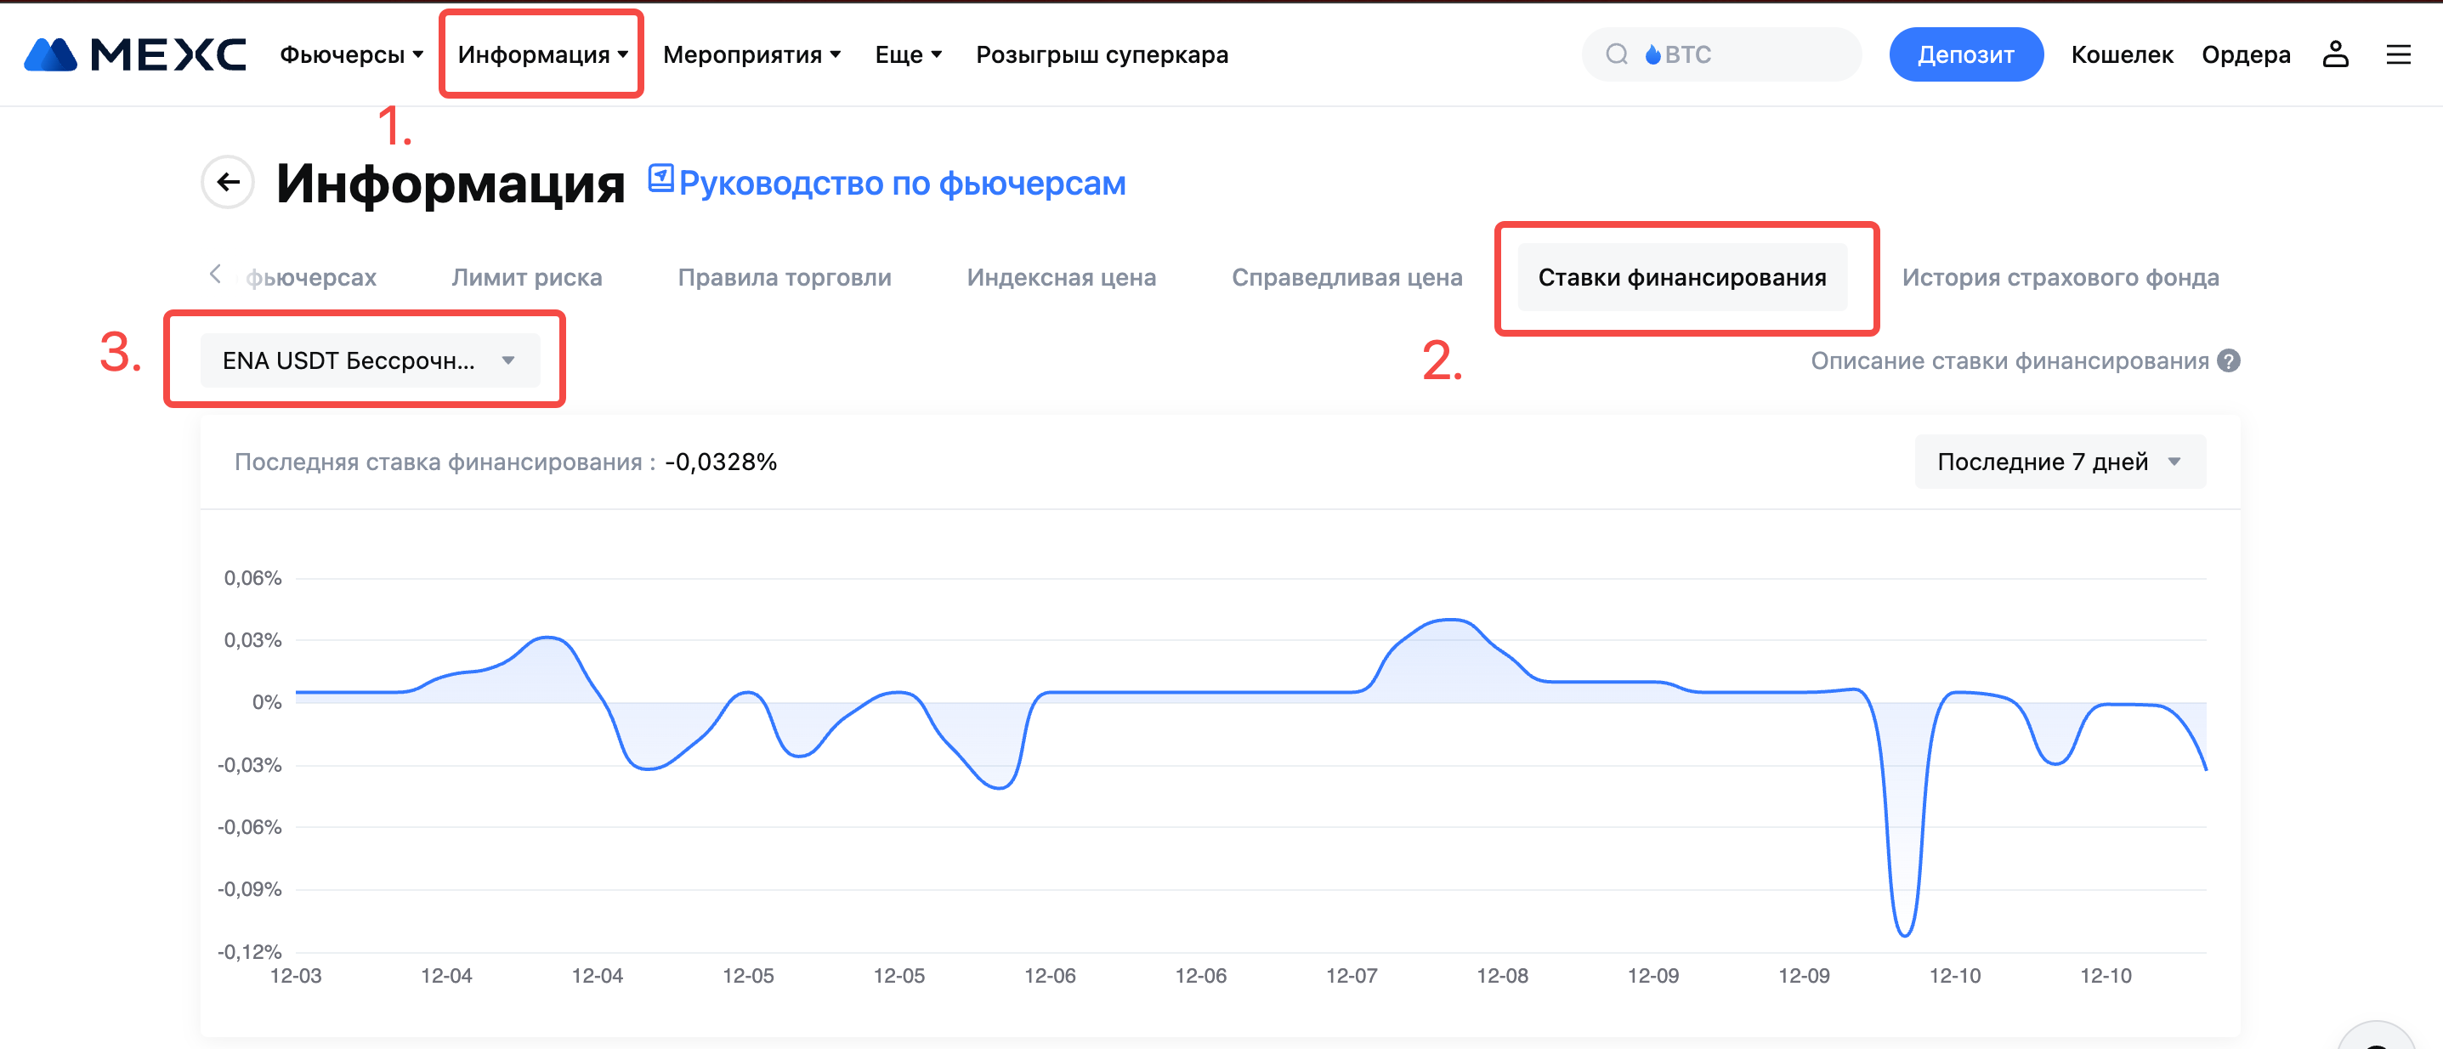The width and height of the screenshot is (2443, 1049).
Task: Open Руководство по фьючерсам link
Action: click(901, 183)
